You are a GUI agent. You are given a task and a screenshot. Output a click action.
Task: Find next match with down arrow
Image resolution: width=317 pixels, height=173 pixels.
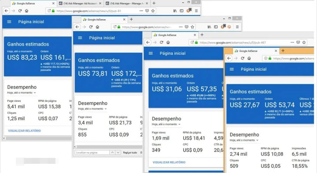coord(118,152)
